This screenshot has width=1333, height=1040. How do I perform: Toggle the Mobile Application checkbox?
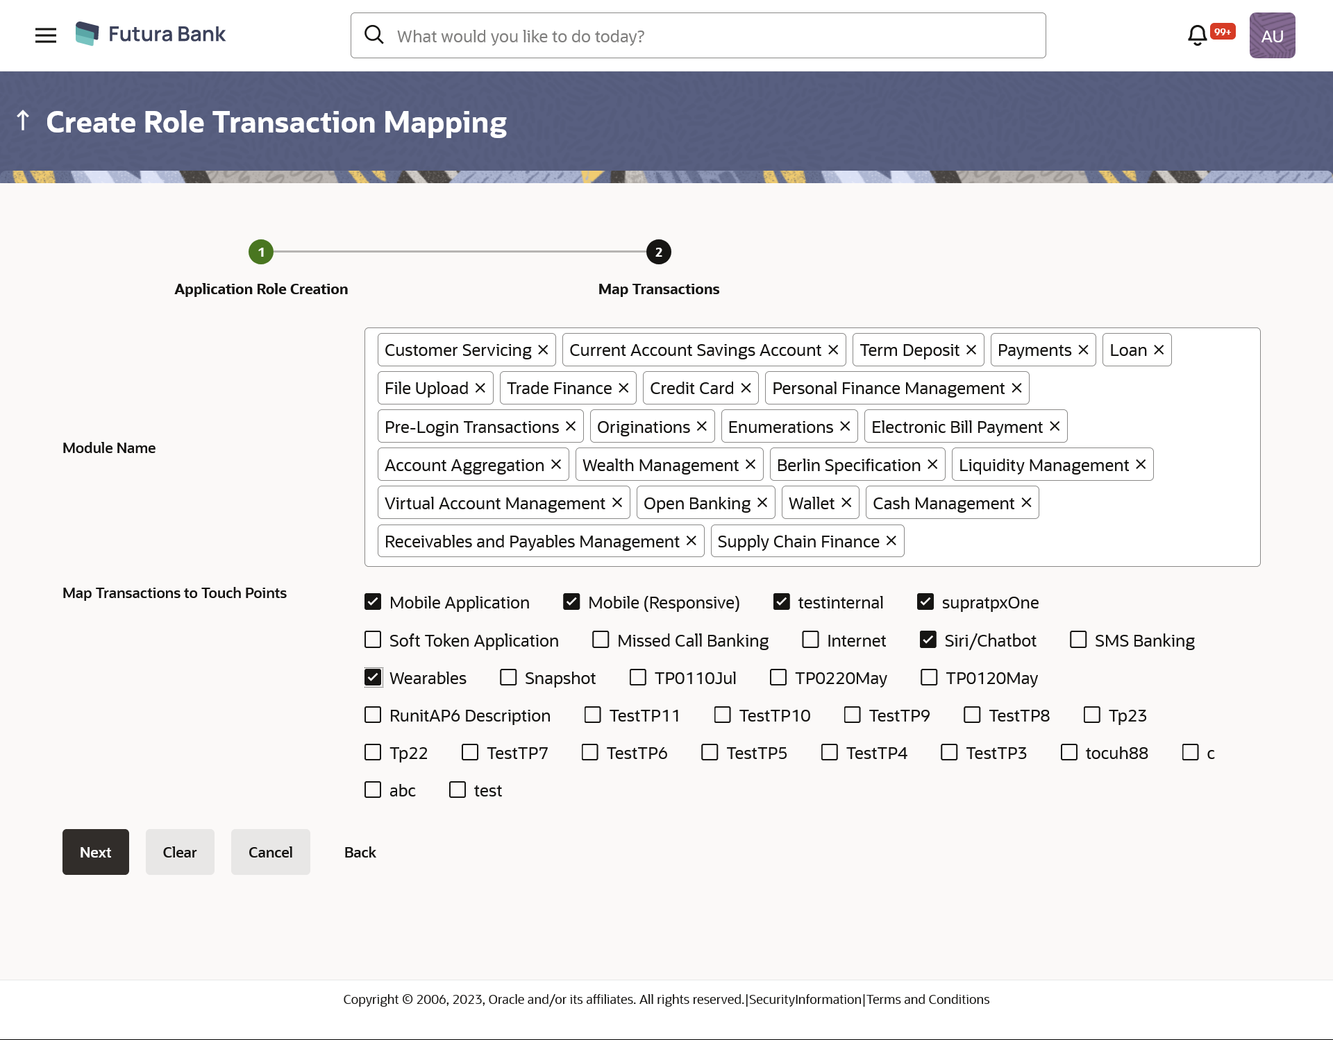pos(374,602)
